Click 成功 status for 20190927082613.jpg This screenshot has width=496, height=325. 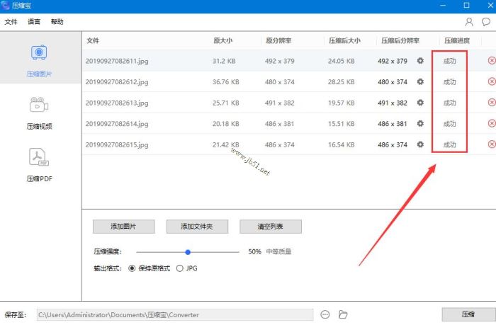(449, 103)
